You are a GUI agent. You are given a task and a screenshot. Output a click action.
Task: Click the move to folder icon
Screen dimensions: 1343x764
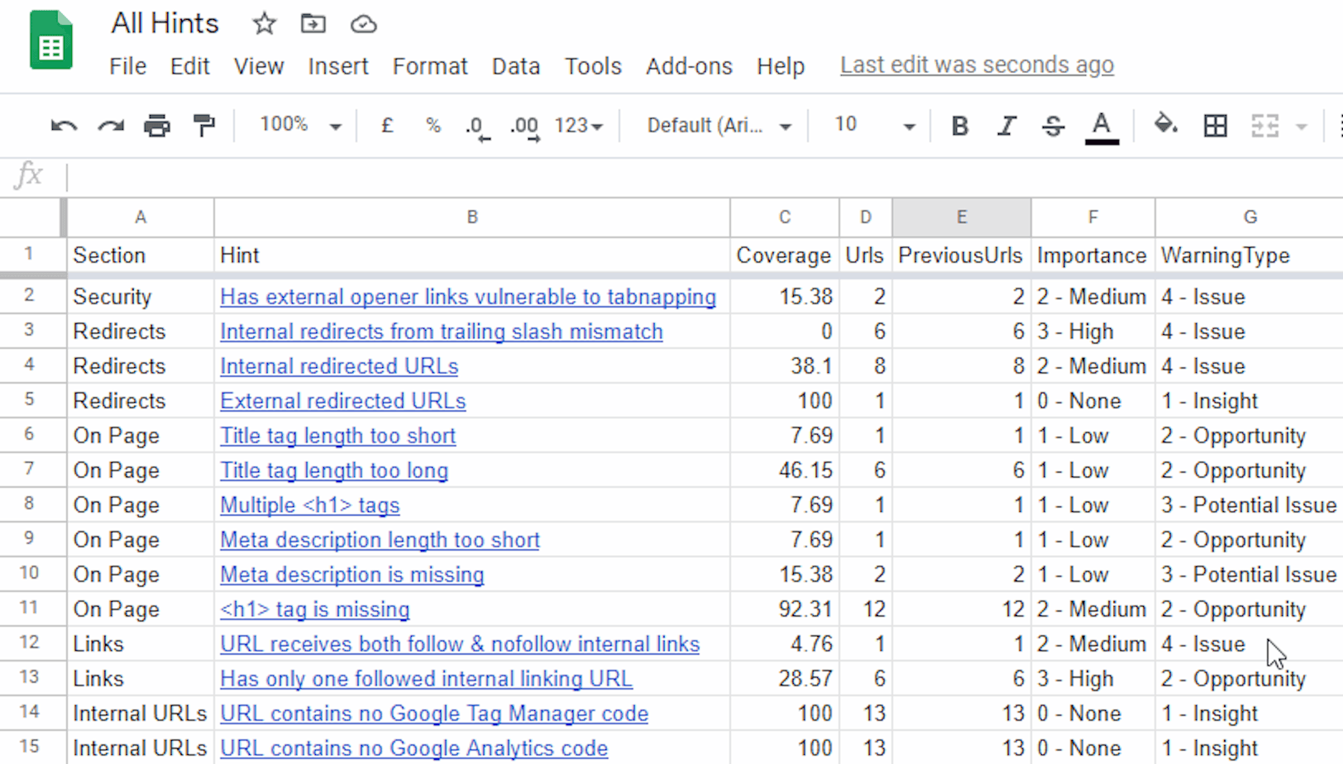tap(313, 24)
